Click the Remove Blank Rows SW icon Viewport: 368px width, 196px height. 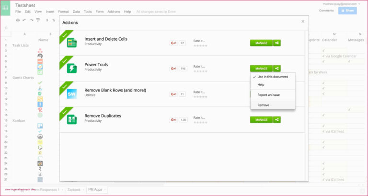[x=72, y=93]
